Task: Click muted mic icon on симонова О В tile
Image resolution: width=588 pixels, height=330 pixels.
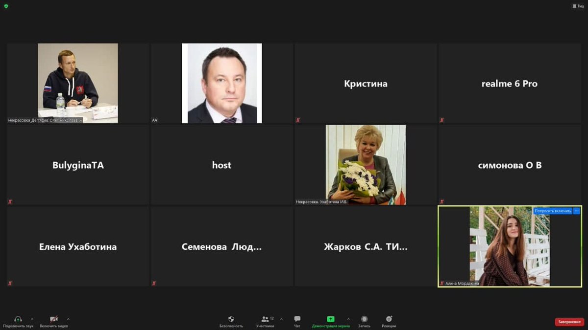Action: tap(442, 201)
